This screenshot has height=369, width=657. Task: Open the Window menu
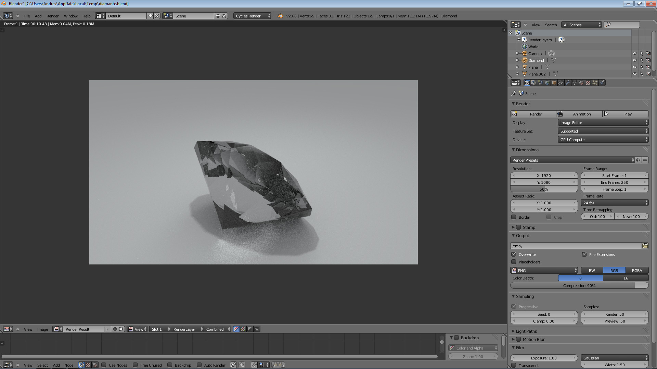(x=70, y=16)
